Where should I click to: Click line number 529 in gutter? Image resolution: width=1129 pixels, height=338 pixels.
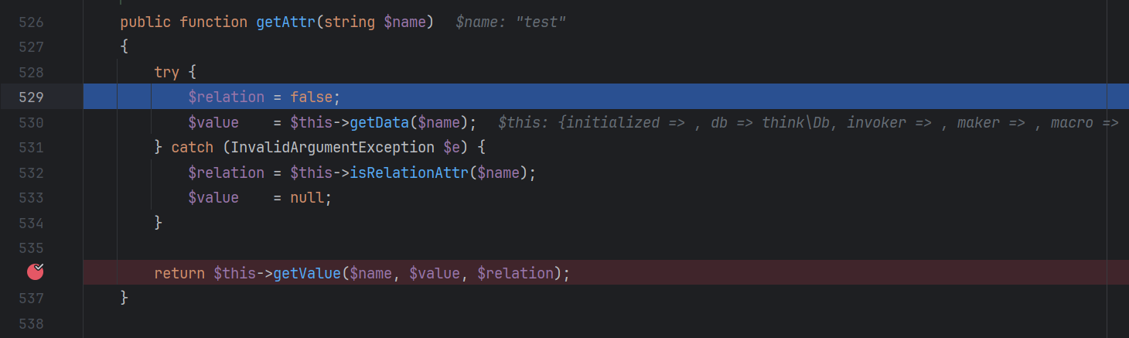click(x=32, y=97)
